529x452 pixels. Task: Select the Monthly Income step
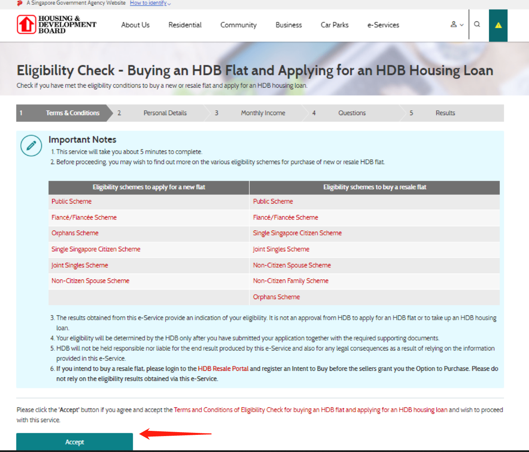click(263, 113)
